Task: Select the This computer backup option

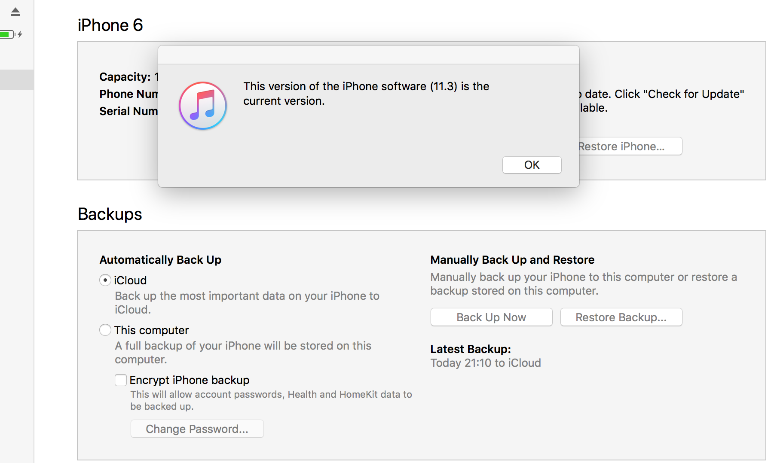Action: tap(105, 330)
